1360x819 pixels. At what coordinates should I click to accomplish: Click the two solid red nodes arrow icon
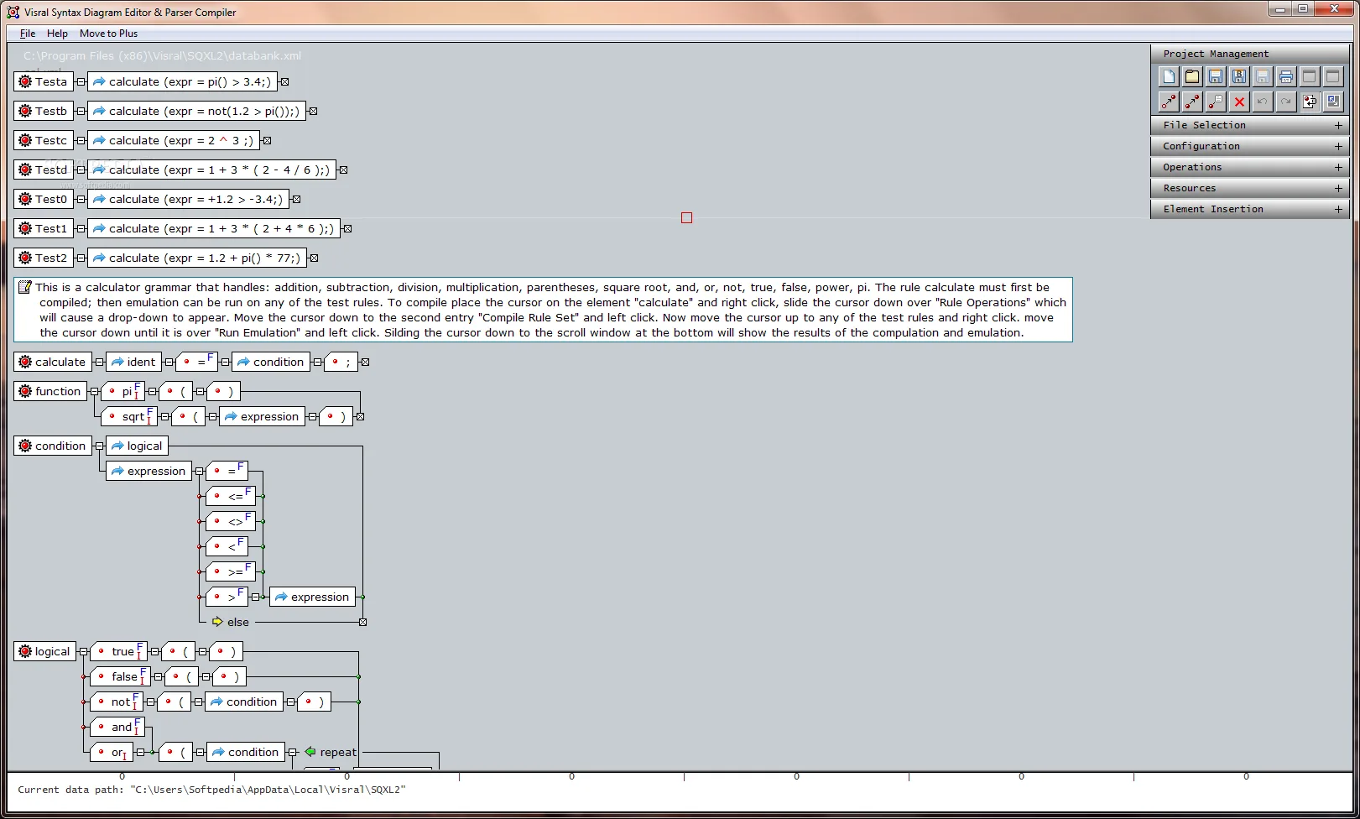click(1191, 102)
